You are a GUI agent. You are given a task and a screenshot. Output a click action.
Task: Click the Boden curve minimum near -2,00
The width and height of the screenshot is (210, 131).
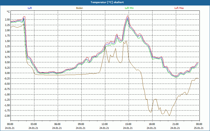pyautogui.click(x=170, y=116)
